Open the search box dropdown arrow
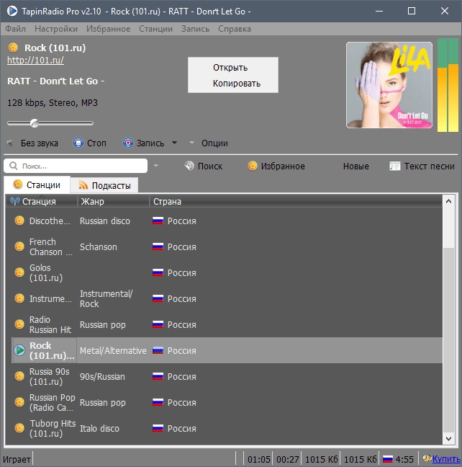The image size is (462, 467). tap(156, 166)
